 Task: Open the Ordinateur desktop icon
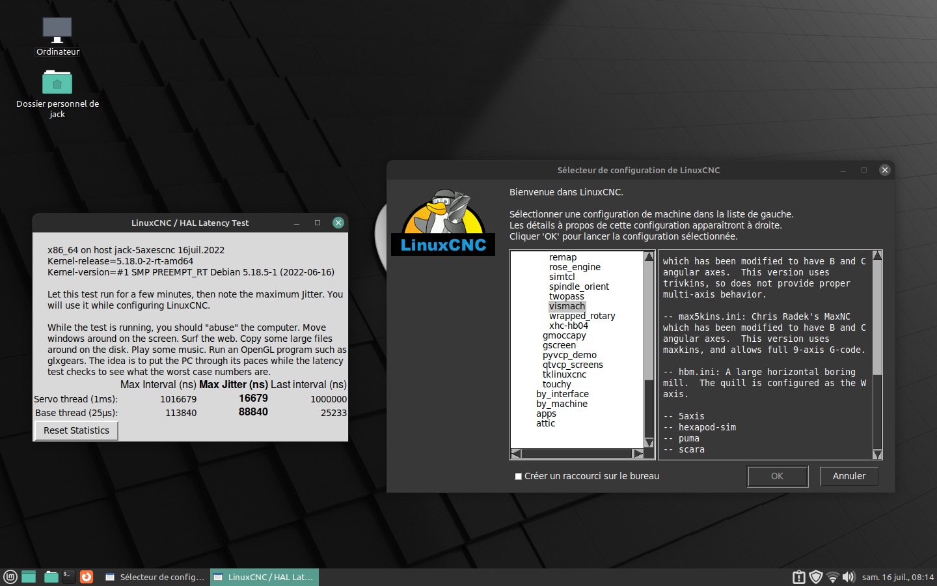tap(57, 36)
